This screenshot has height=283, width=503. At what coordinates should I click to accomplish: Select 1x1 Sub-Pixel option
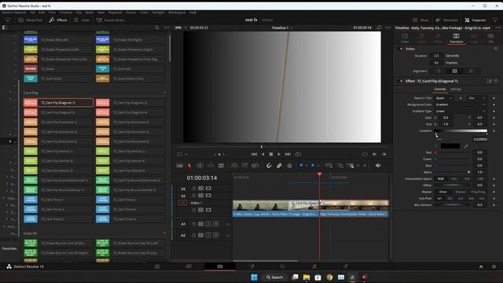(439, 198)
